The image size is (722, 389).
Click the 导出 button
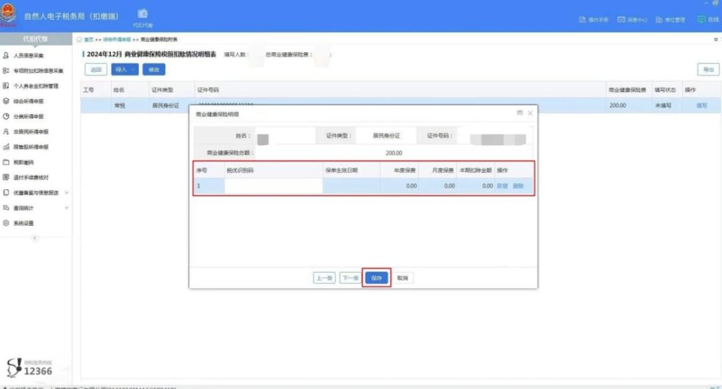(708, 70)
